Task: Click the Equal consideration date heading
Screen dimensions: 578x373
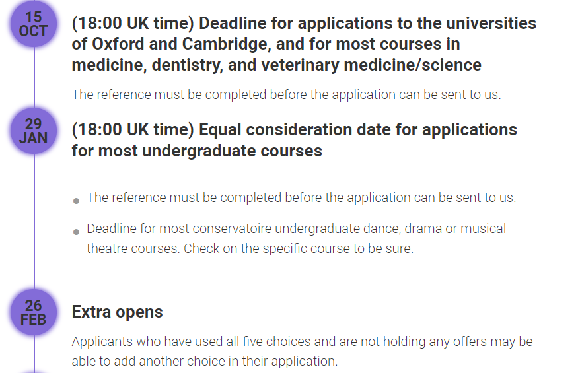Action: (294, 139)
